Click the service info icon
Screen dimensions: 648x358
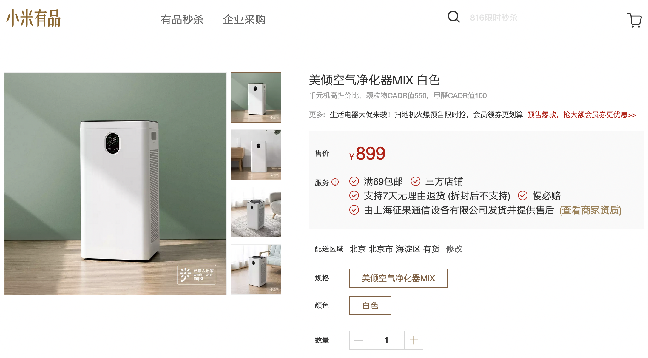pyautogui.click(x=335, y=182)
